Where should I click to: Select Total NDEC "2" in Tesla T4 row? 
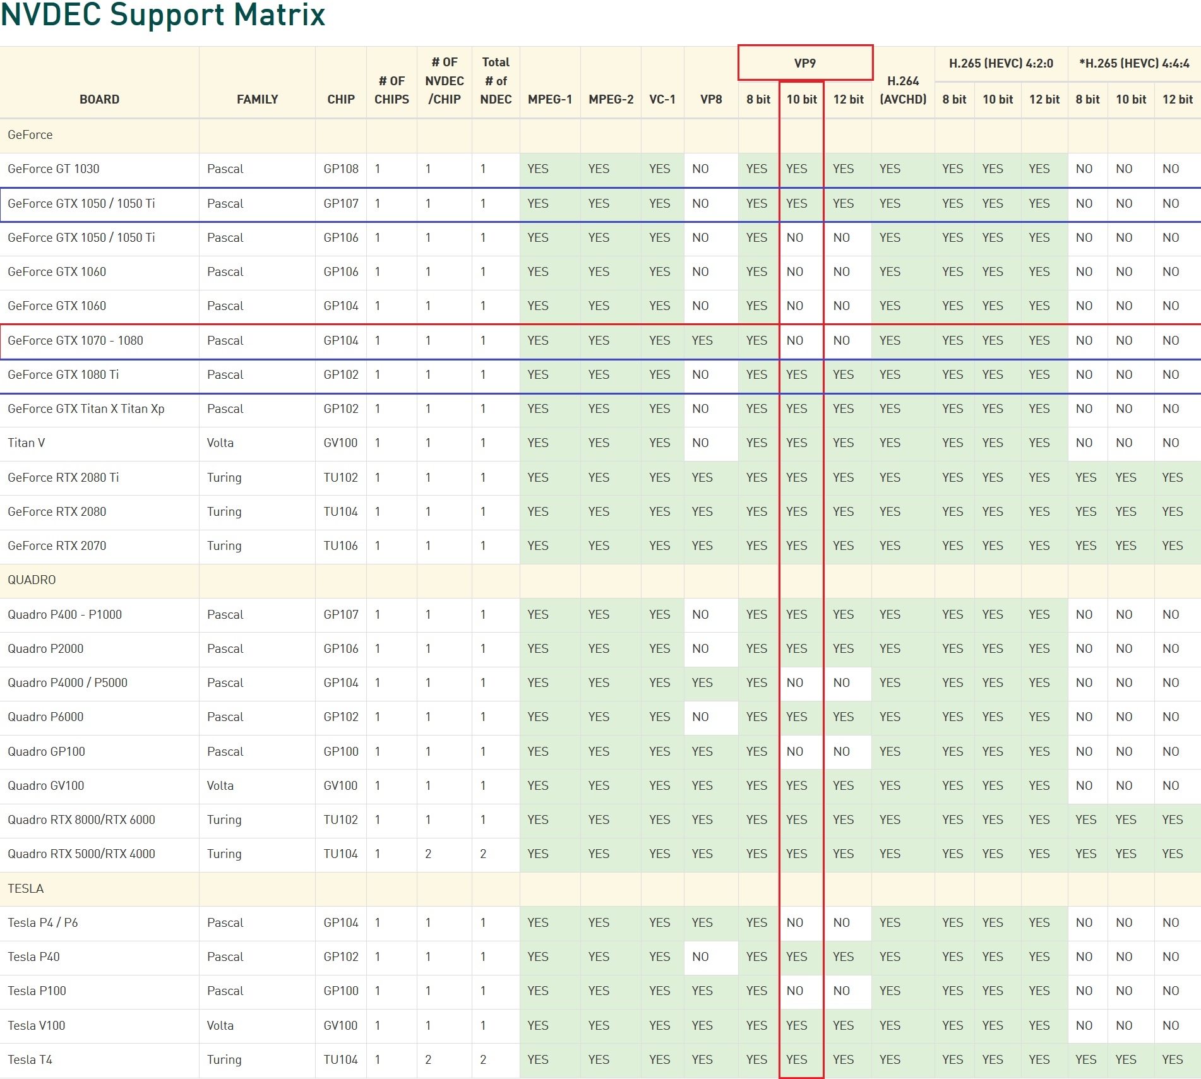[483, 1059]
